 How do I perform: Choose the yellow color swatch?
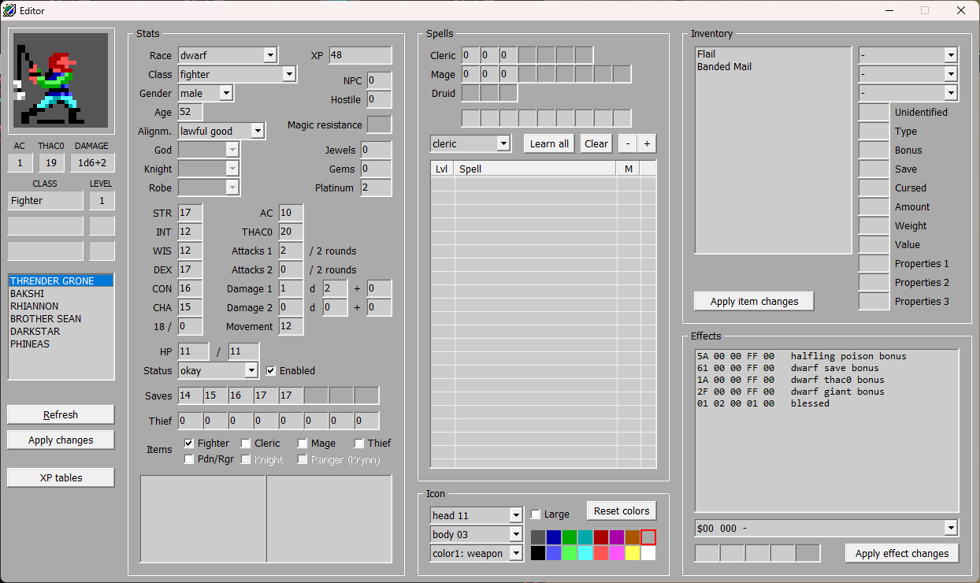point(633,553)
